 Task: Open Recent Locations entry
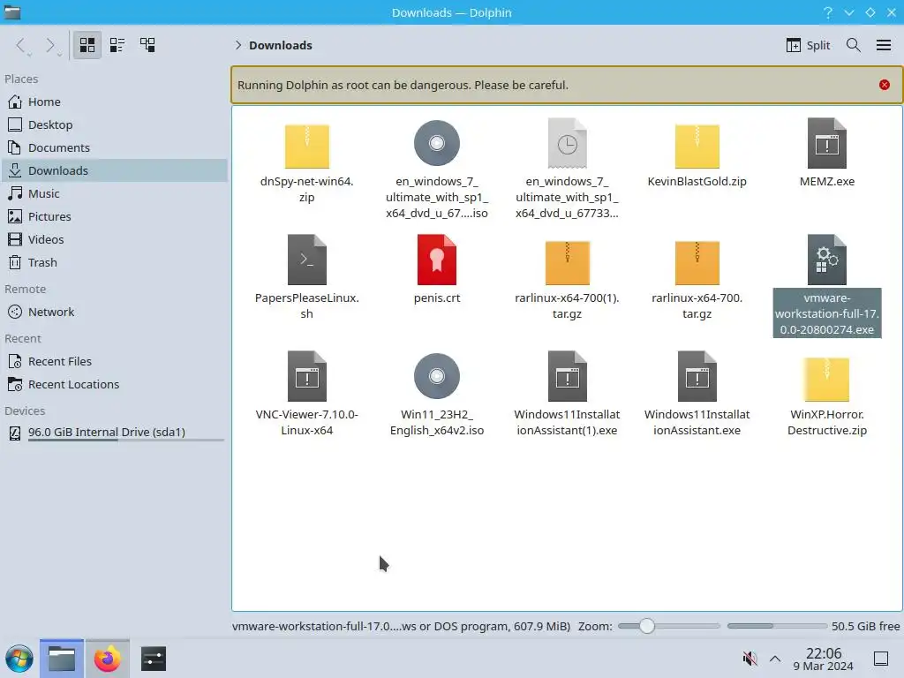point(114,385)
